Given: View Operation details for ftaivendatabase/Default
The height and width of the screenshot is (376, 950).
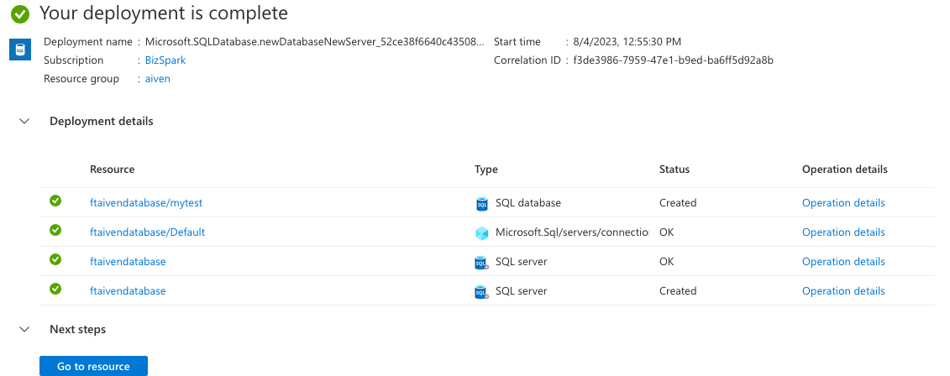Looking at the screenshot, I should pyautogui.click(x=843, y=232).
